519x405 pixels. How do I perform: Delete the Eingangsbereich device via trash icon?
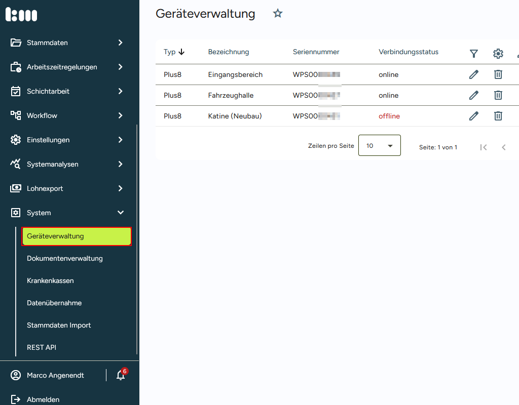[x=498, y=74]
